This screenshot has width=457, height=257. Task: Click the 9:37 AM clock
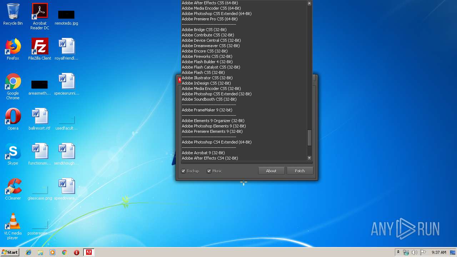[439, 252]
